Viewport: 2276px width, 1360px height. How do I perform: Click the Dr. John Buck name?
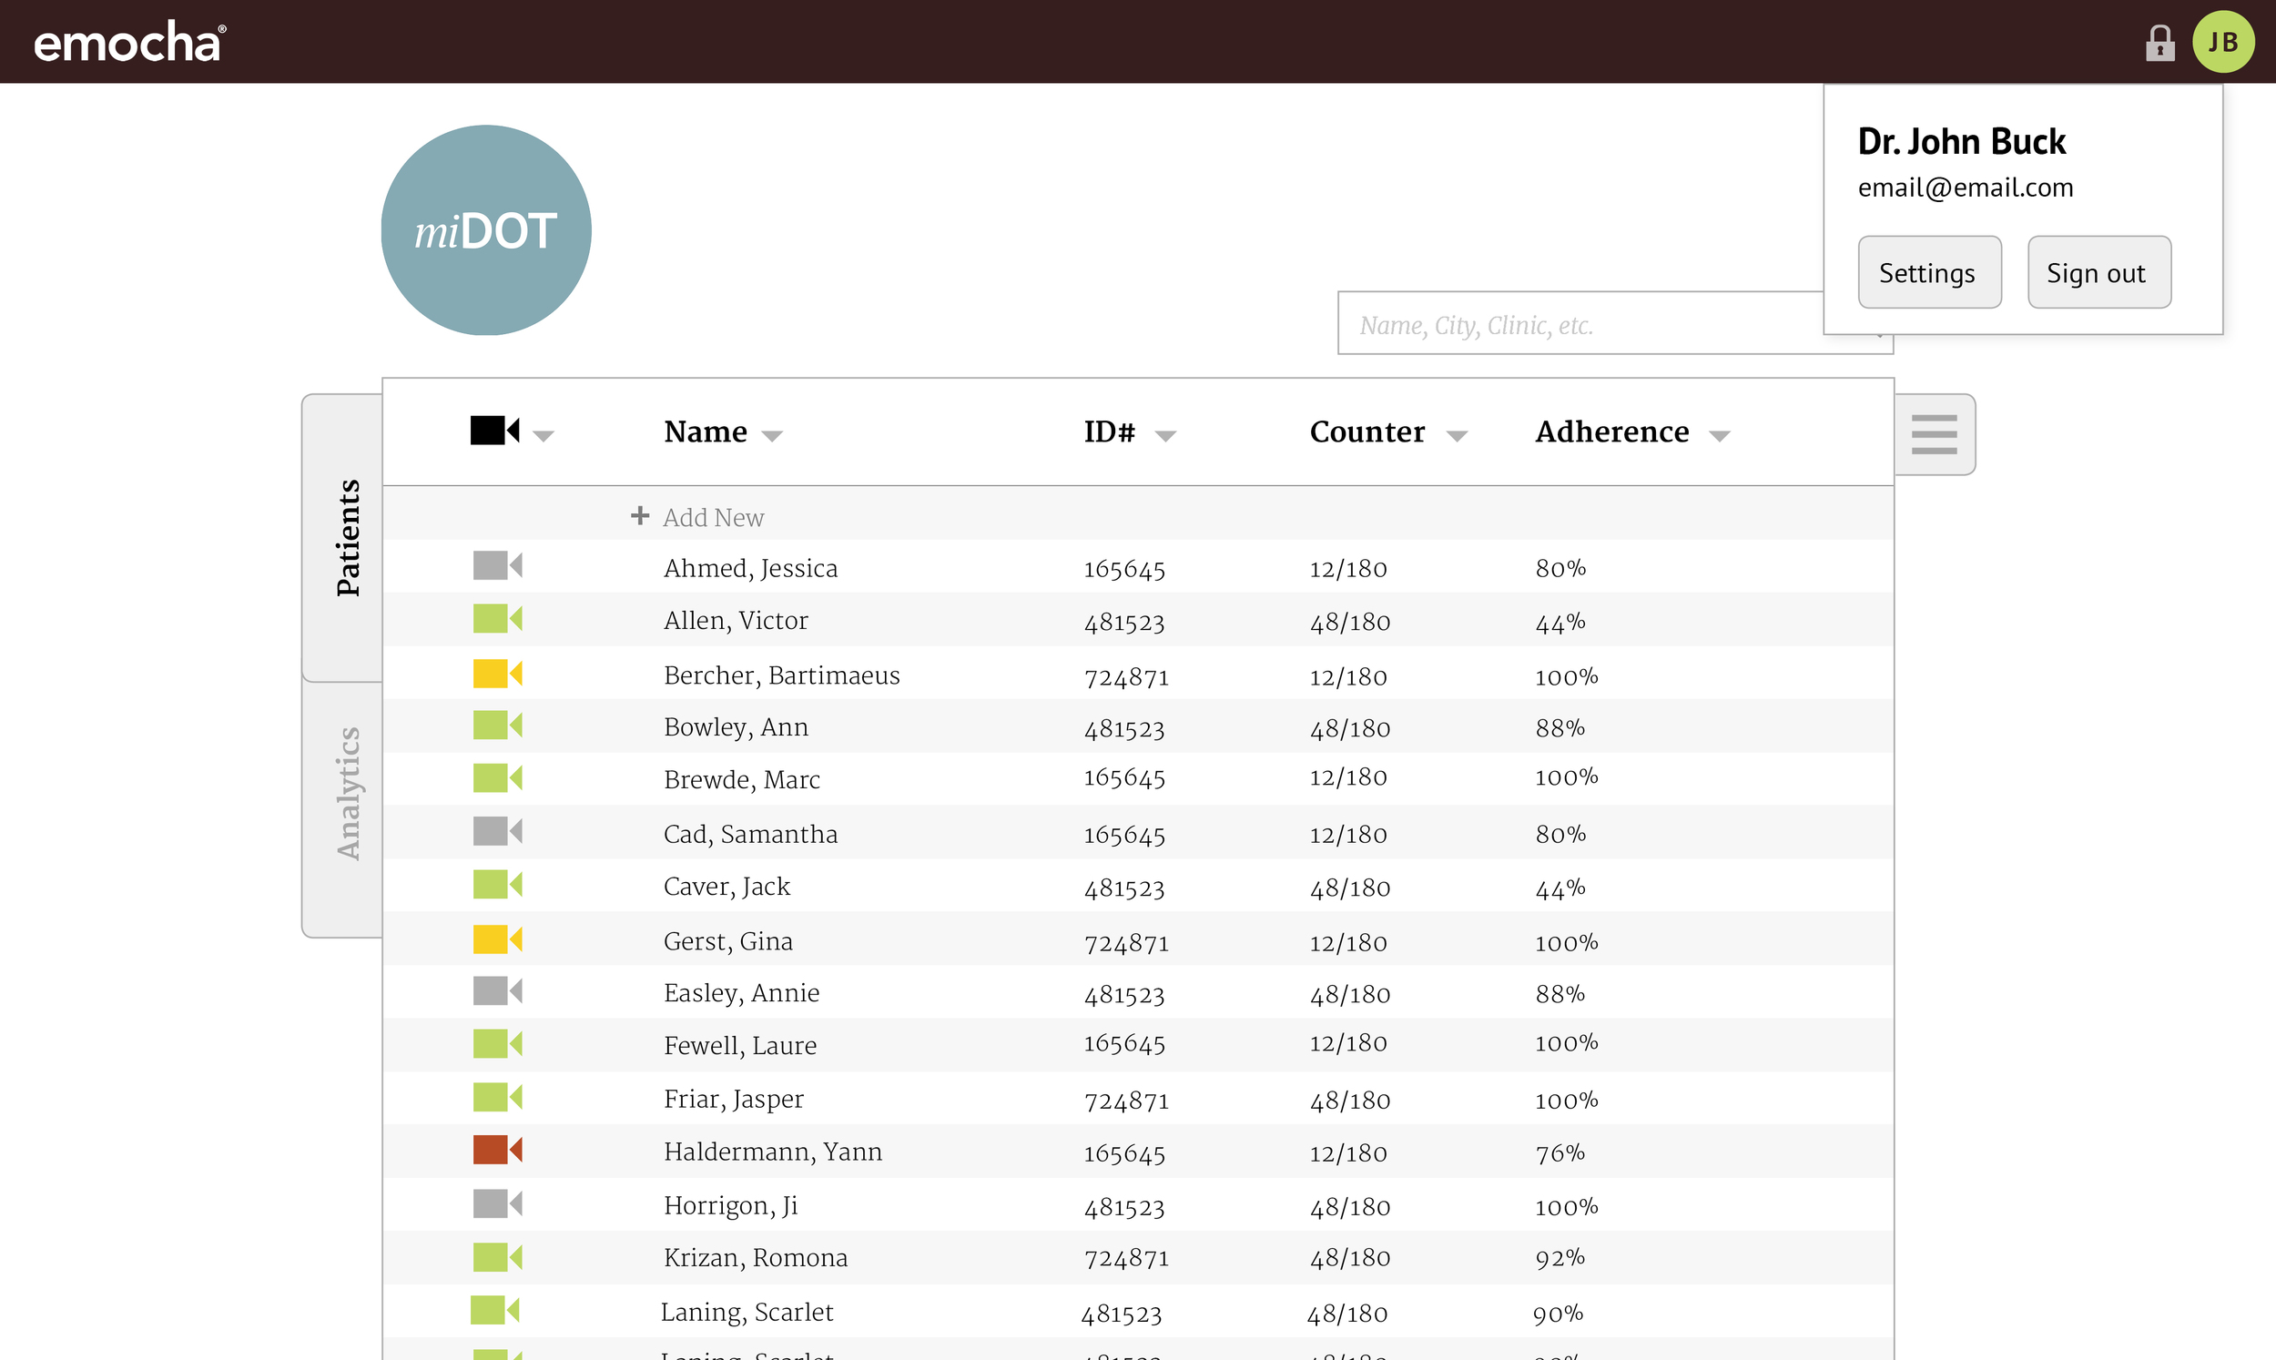(x=1961, y=141)
